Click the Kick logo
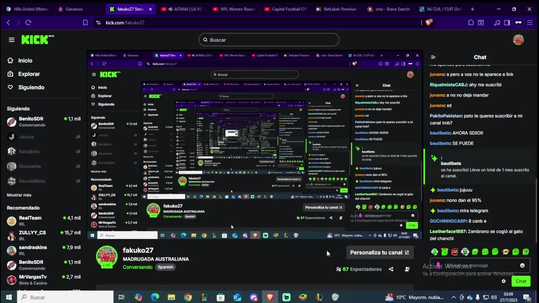Image resolution: width=539 pixels, height=303 pixels. pos(38,40)
